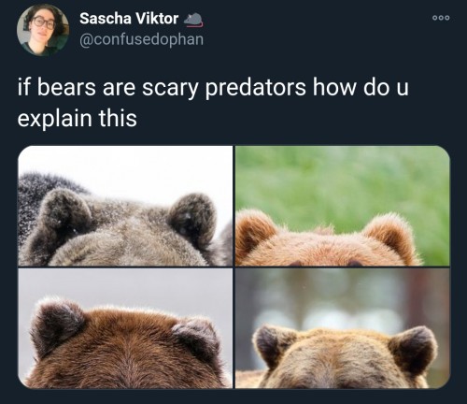
Task: Click left ear in blurred forest photo
Action: pos(274,344)
